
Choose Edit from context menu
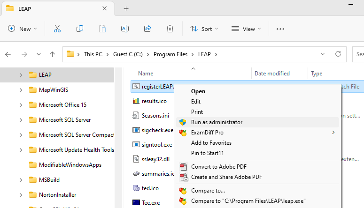(257, 102)
